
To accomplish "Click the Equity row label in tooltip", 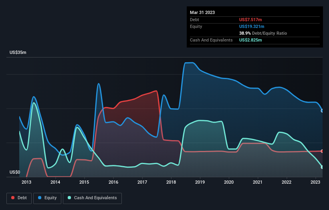I will 196,26.
